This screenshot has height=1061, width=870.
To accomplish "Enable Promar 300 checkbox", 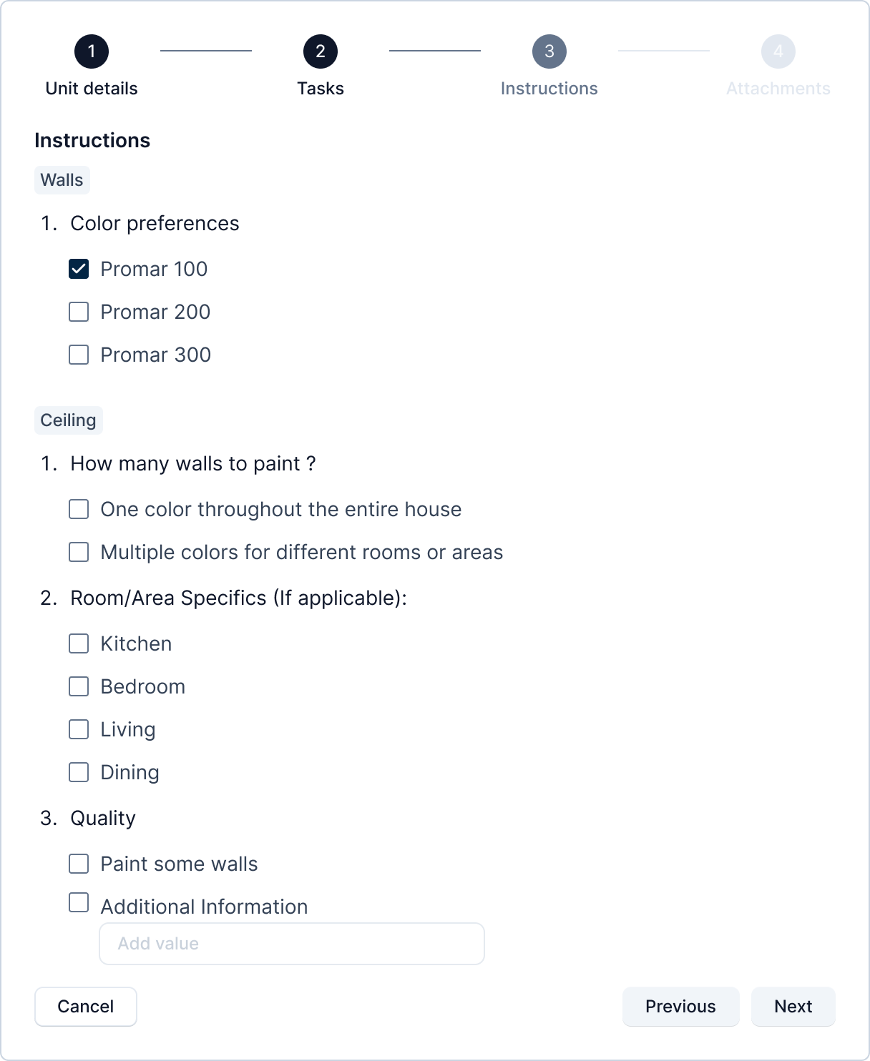I will [79, 355].
